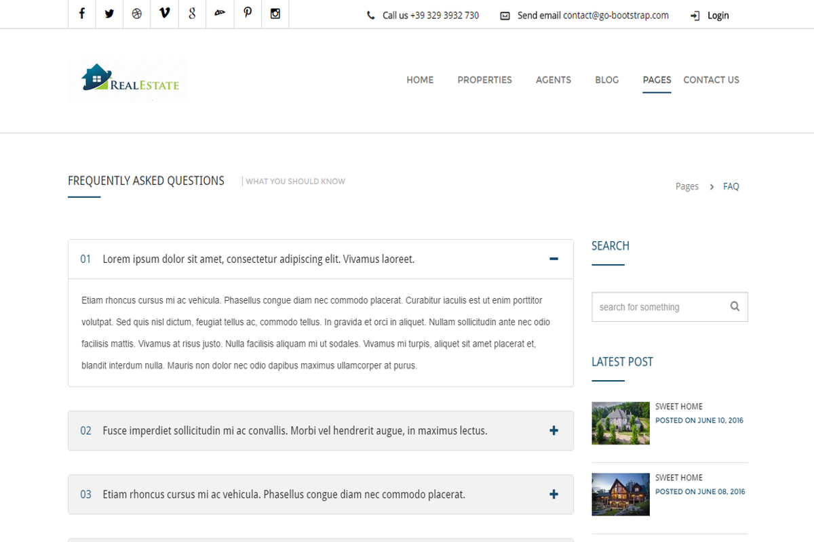
Task: Go to the Home menu item
Action: (420, 80)
